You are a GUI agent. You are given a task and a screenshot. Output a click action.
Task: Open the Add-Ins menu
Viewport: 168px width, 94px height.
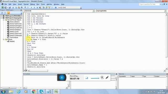[49, 4]
